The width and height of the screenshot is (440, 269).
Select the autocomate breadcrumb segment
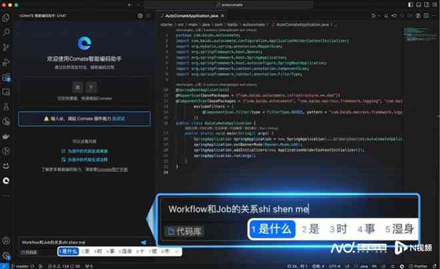(253, 25)
